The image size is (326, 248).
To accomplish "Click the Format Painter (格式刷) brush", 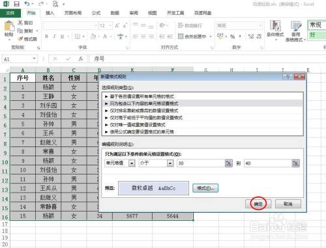I will (x=20, y=39).
